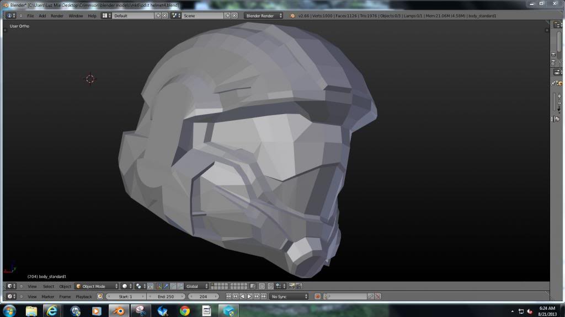565x317 pixels.
Task: Open the Info editor type selector
Action: point(11,16)
